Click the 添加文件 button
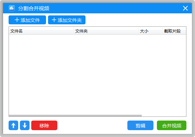The image size is (195, 137). coord(27,20)
